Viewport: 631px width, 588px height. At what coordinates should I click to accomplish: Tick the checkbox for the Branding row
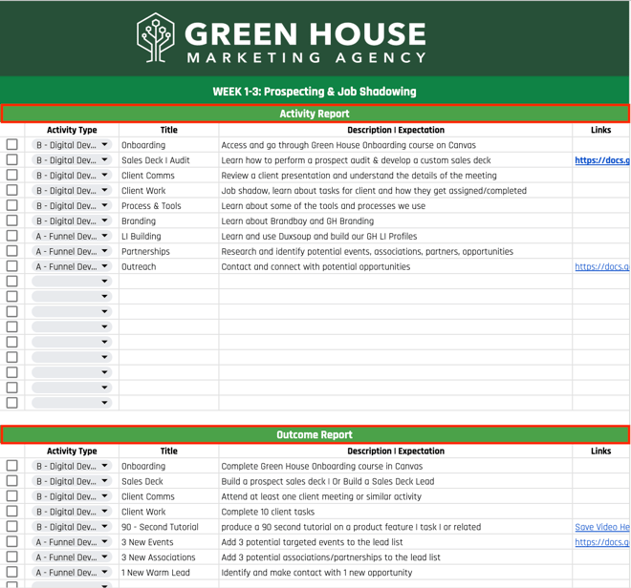click(x=12, y=221)
